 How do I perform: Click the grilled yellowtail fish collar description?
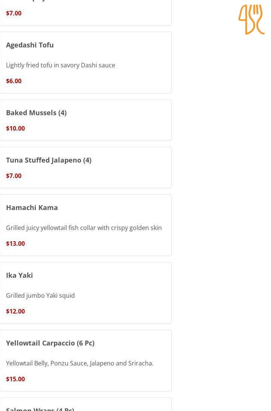[x=84, y=228]
